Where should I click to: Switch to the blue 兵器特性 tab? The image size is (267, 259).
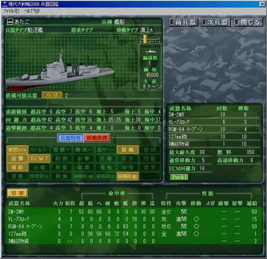[70, 138]
